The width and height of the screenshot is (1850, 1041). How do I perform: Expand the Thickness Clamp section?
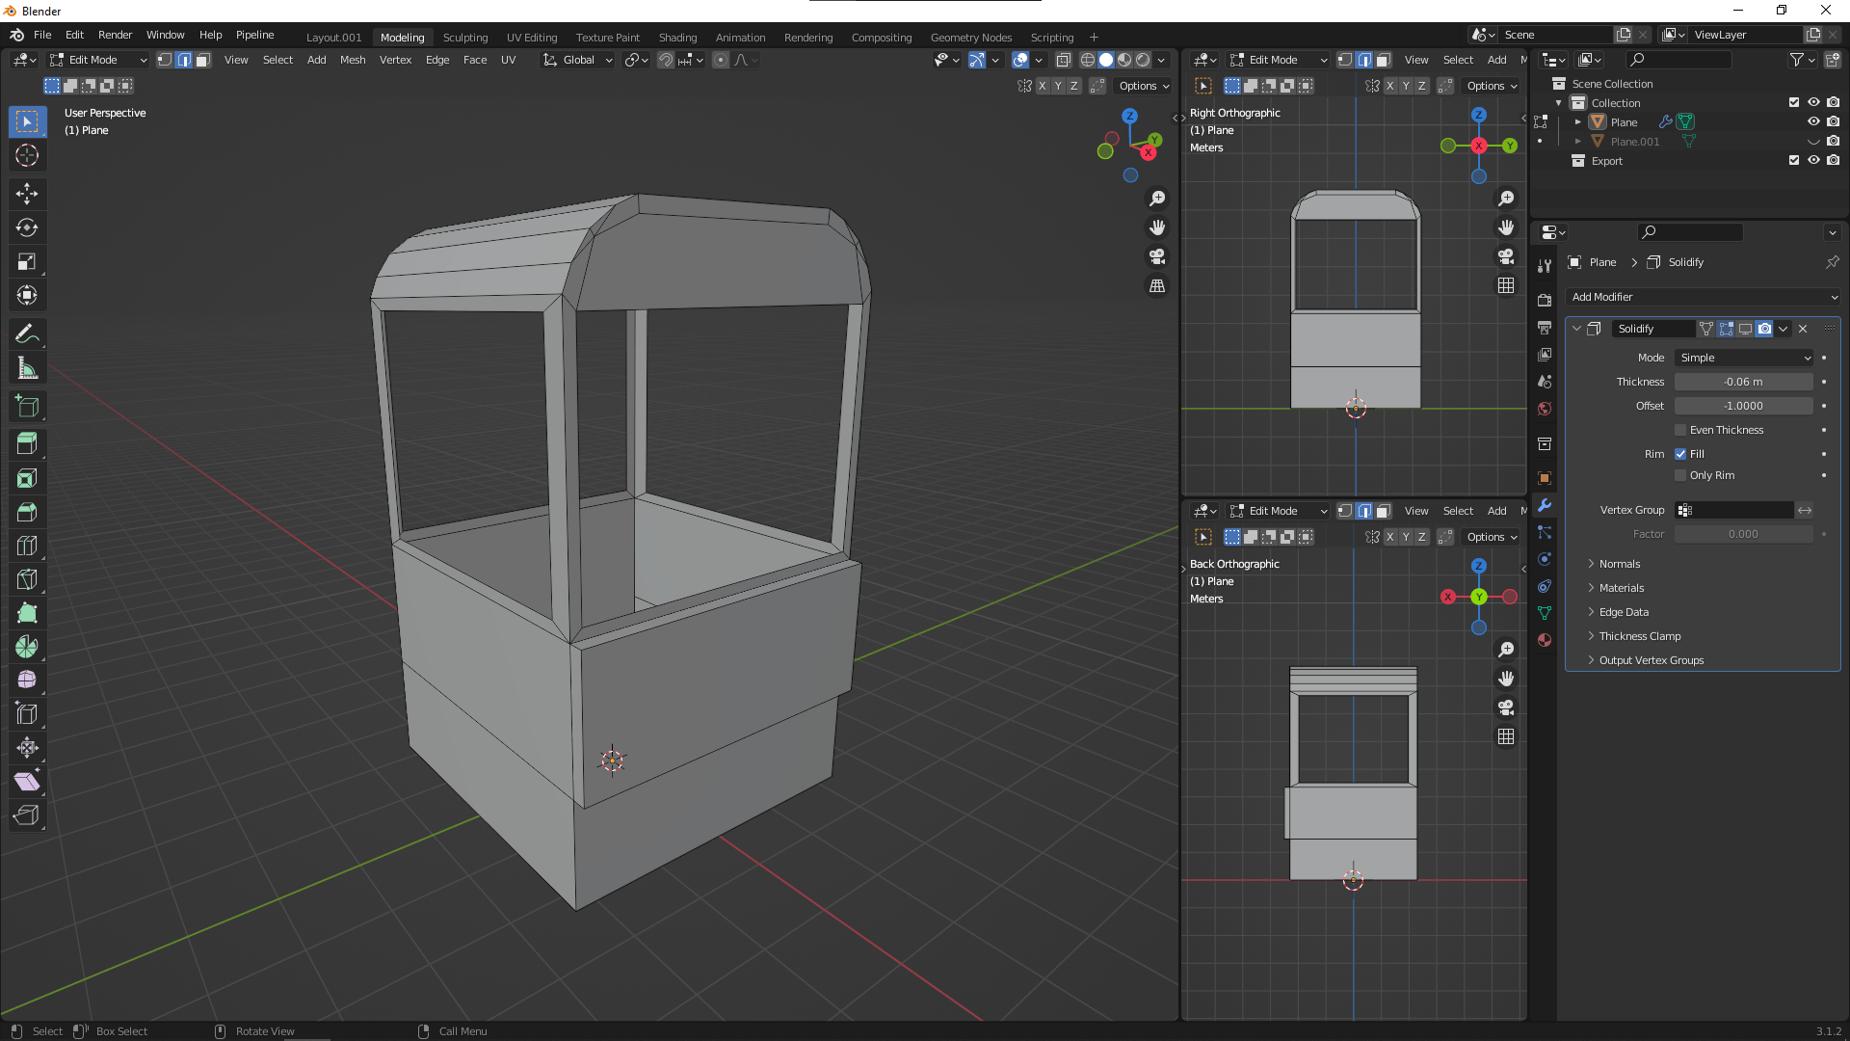pos(1639,636)
